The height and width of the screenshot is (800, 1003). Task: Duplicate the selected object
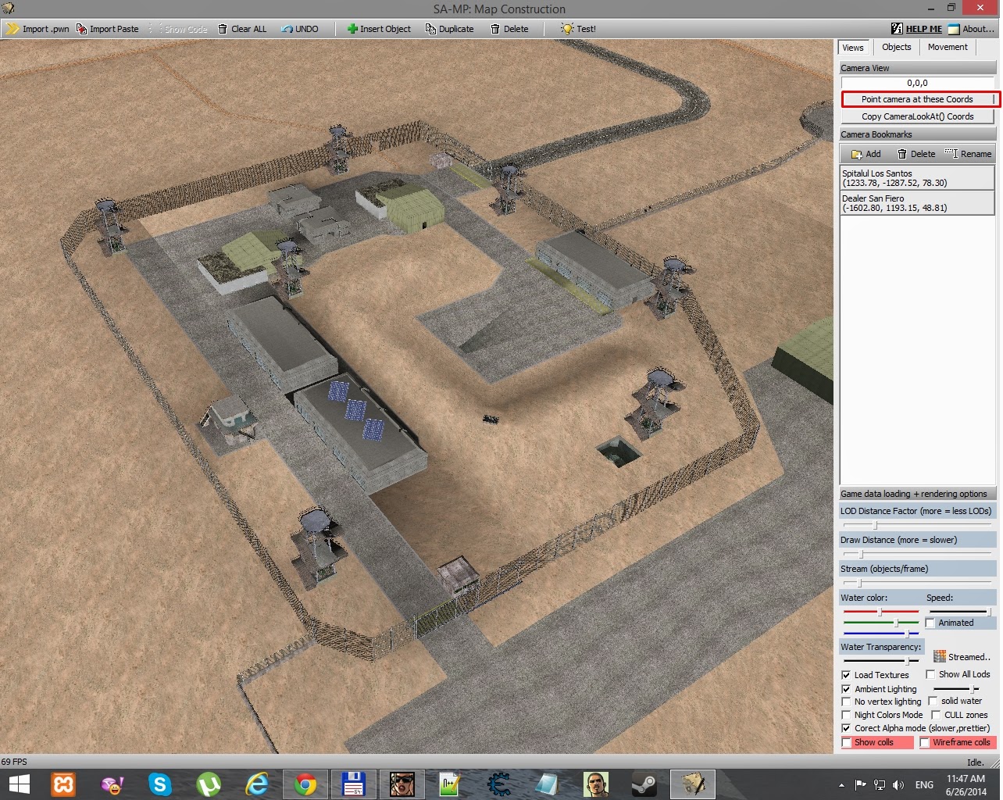[449, 29]
